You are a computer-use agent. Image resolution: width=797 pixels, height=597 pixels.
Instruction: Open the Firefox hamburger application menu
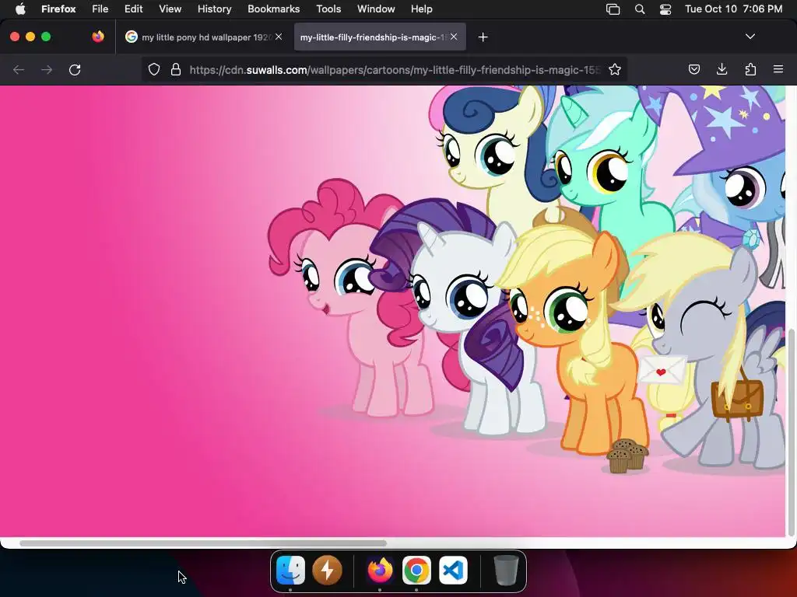(778, 69)
